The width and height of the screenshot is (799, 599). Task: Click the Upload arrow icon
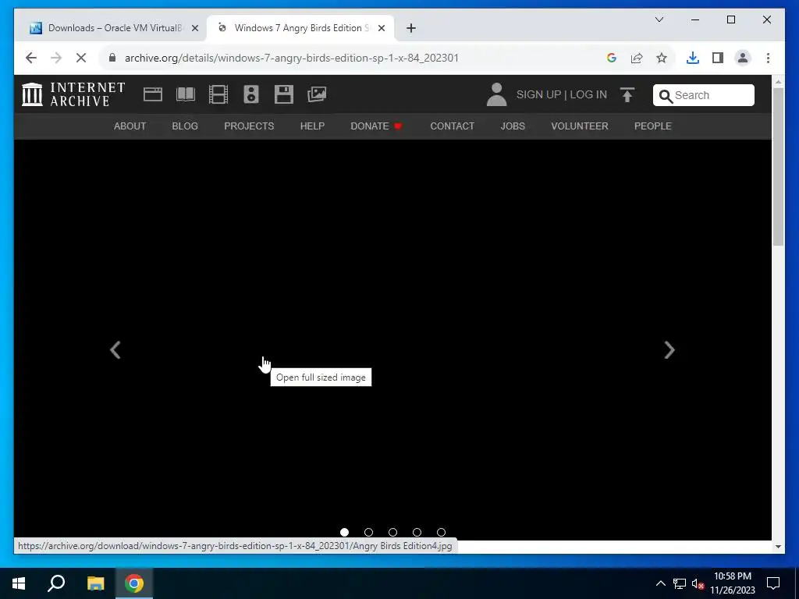pos(627,94)
